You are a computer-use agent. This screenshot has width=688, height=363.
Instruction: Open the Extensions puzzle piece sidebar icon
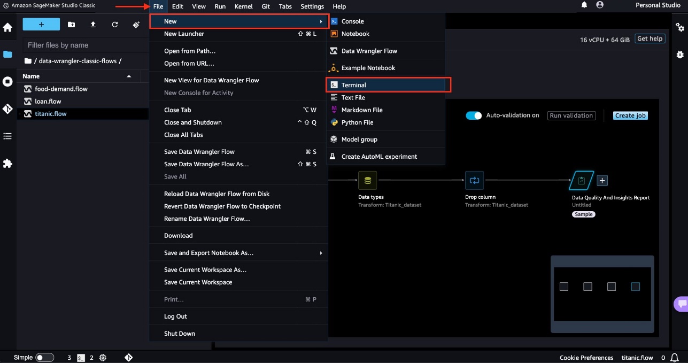[7, 164]
